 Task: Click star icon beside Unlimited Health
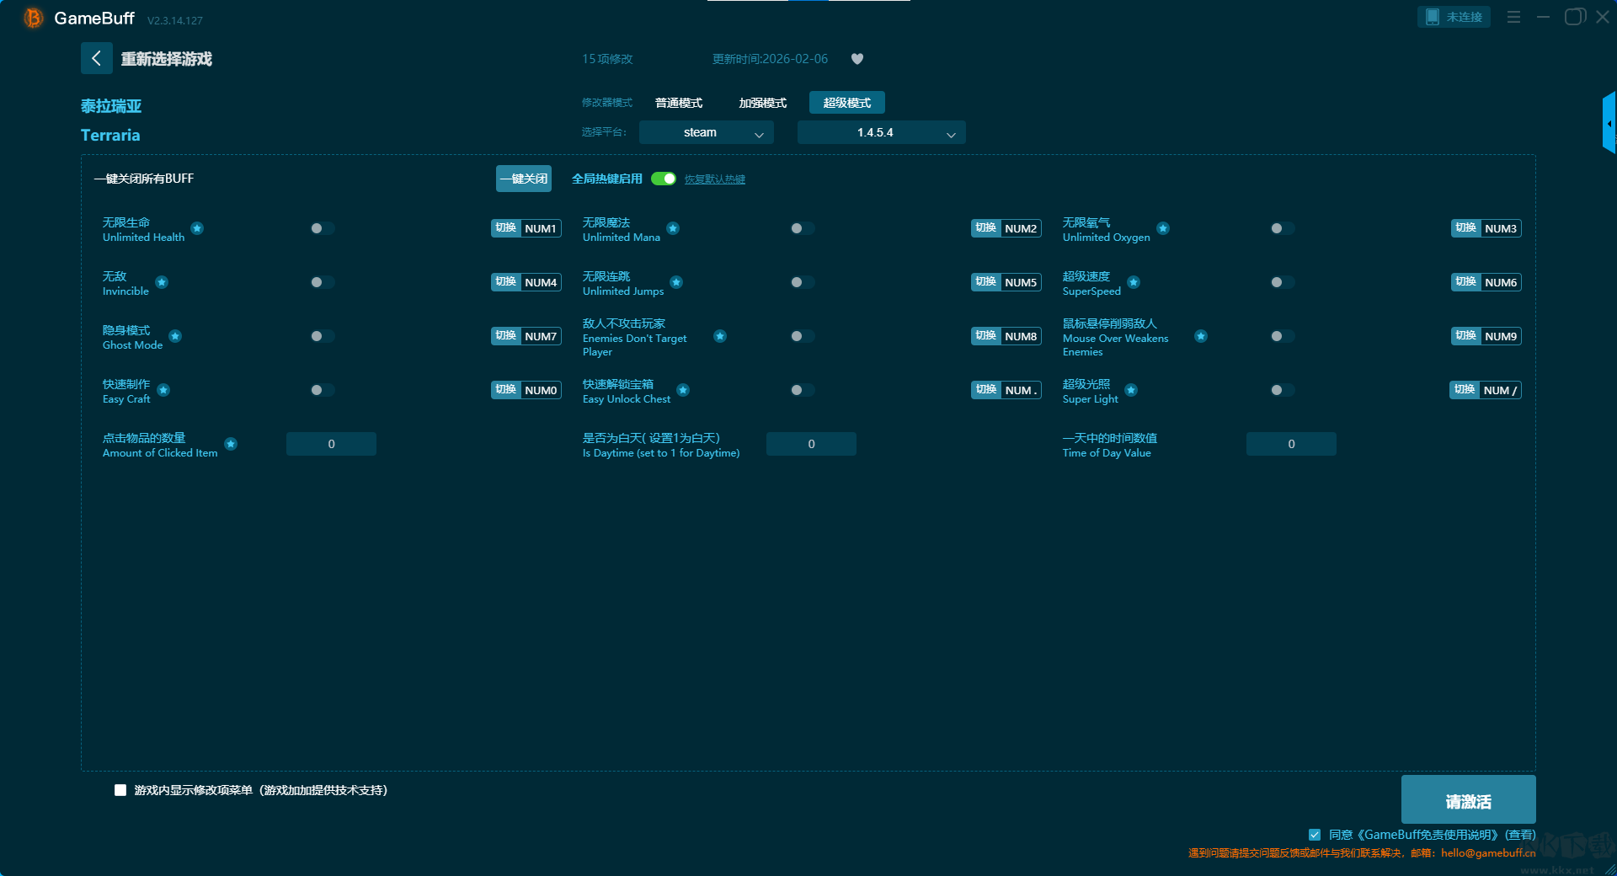click(x=197, y=228)
